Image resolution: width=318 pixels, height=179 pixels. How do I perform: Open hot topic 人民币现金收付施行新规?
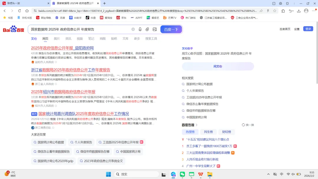pyautogui.click(x=202, y=160)
